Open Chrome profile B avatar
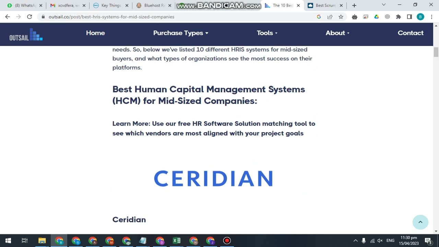Screen dimensions: 439x247 click(x=420, y=17)
